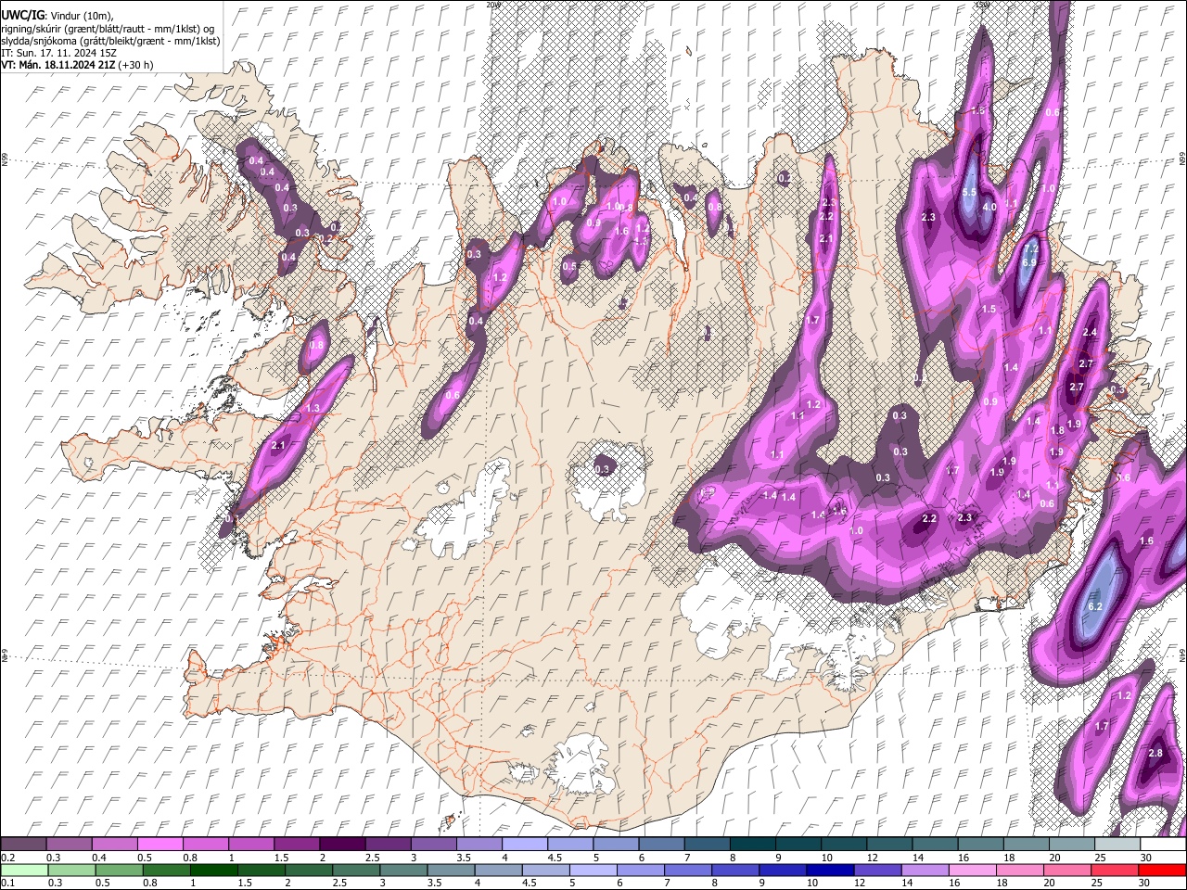Click the 0.1 label in the bottom legend row
The width and height of the screenshot is (1187, 890).
pyautogui.click(x=7, y=883)
